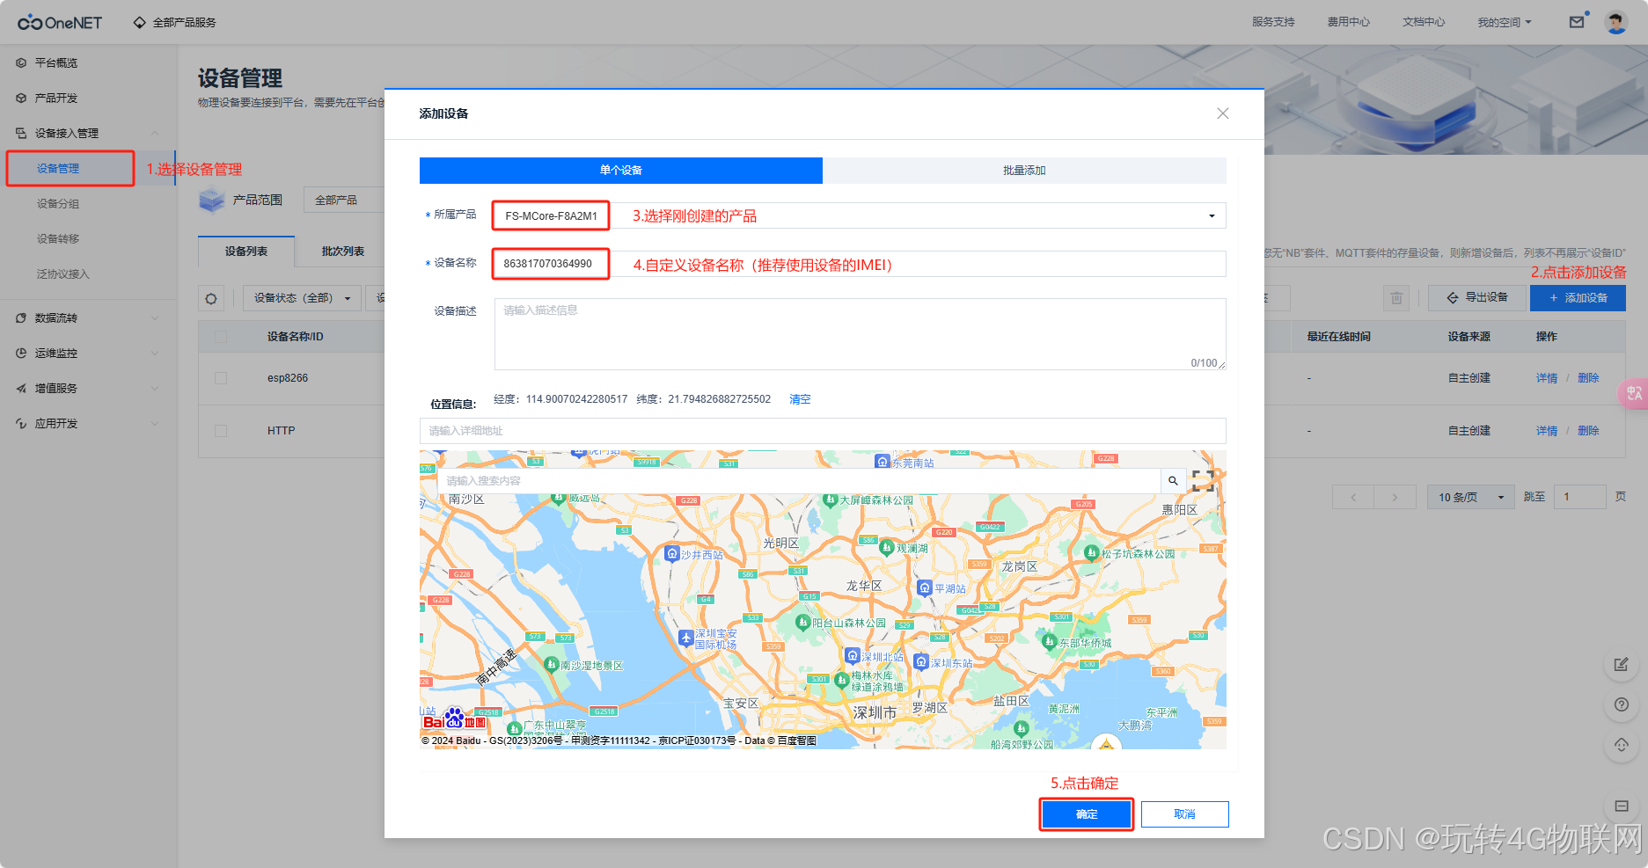The width and height of the screenshot is (1648, 868).
Task: Go to previous page arrow
Action: (x=1353, y=497)
